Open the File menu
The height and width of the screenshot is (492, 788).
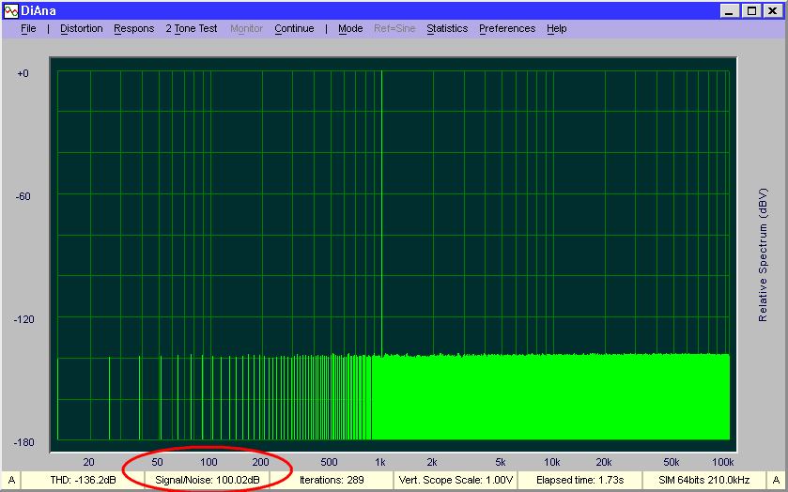pyautogui.click(x=28, y=29)
